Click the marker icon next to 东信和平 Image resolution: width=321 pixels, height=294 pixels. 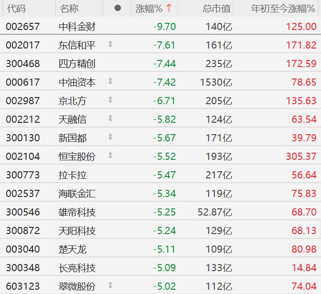tap(110, 44)
